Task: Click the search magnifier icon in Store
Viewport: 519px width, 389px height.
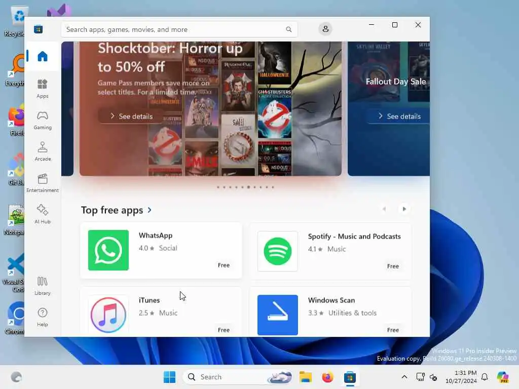Action: point(288,29)
